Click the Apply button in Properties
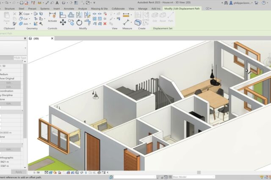The height and width of the screenshot is (180, 271). point(19,172)
